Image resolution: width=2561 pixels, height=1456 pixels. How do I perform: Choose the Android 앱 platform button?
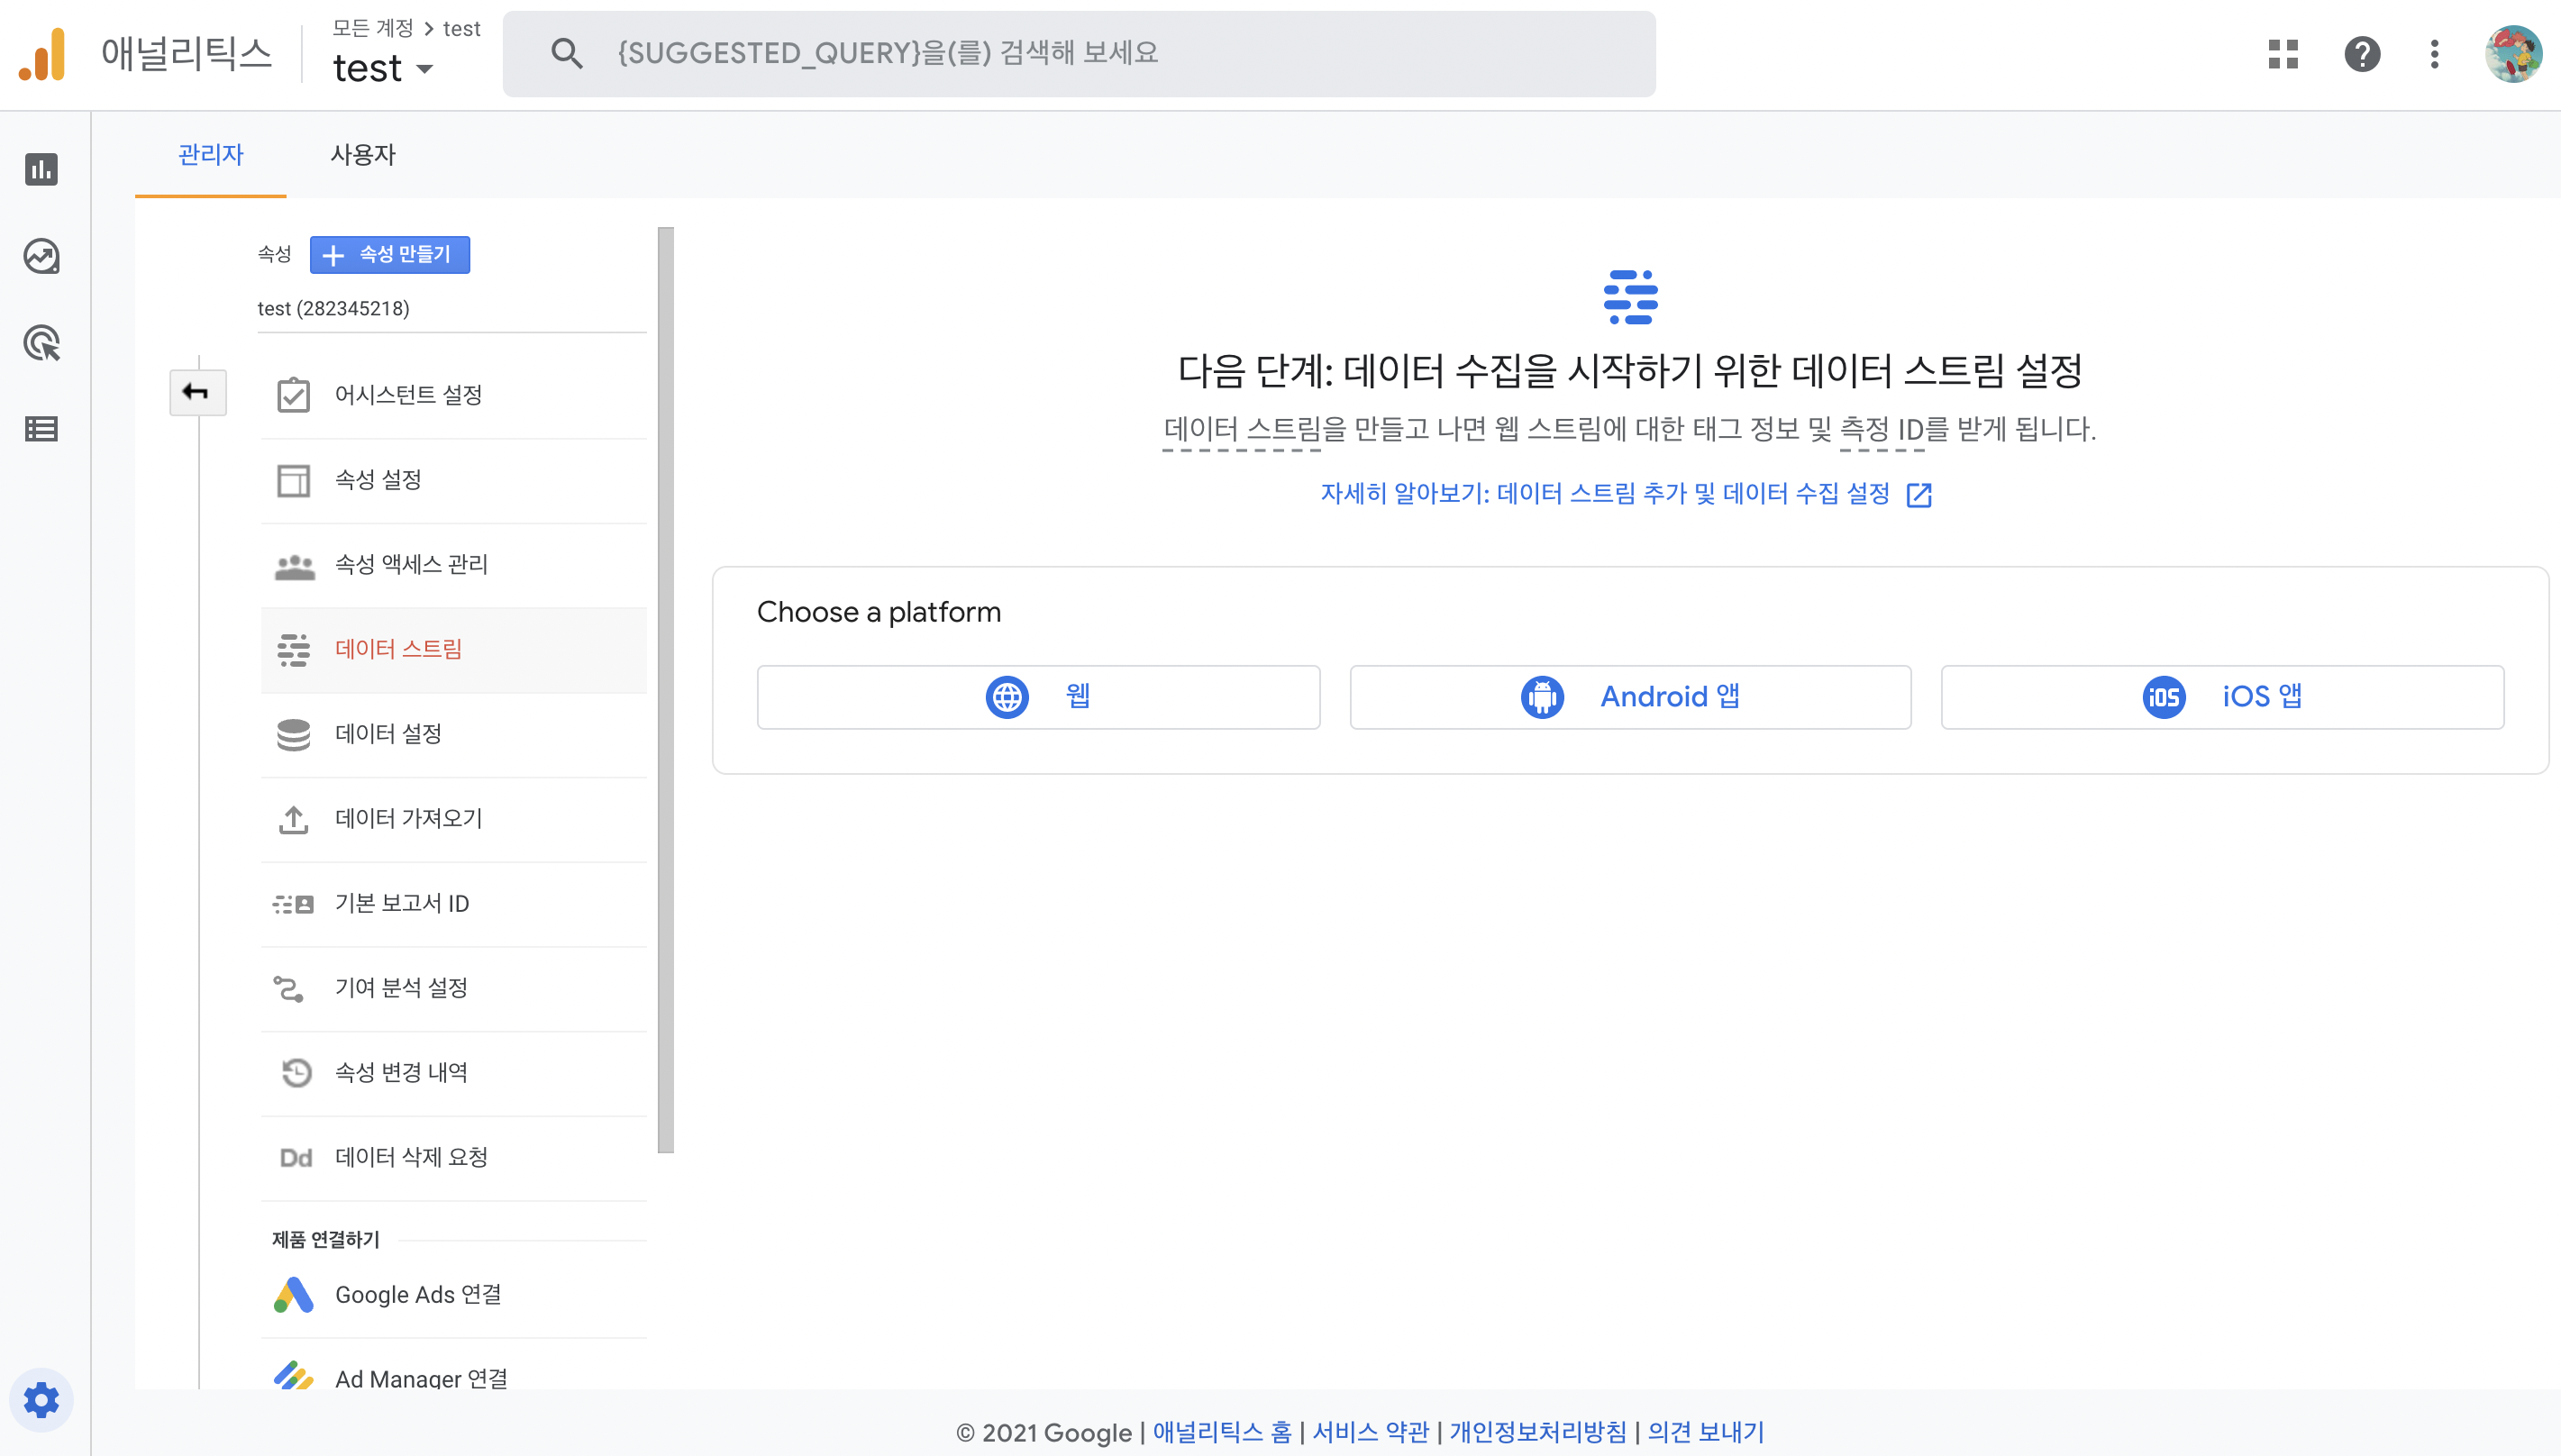[1630, 697]
